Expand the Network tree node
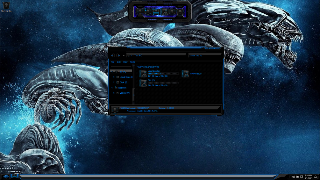 (x=112, y=88)
